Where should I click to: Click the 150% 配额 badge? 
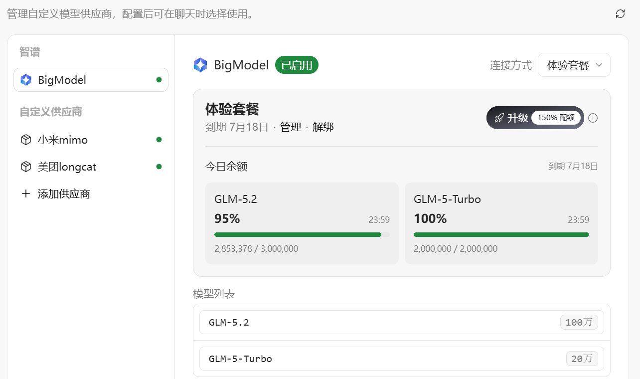point(556,118)
